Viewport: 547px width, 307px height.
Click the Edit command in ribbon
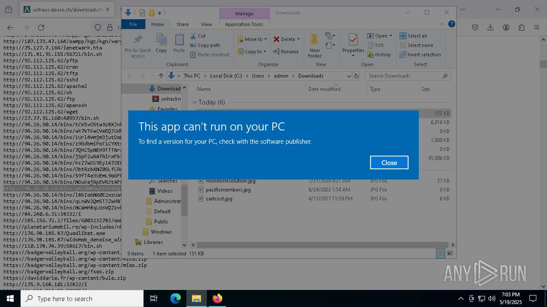click(x=375, y=45)
